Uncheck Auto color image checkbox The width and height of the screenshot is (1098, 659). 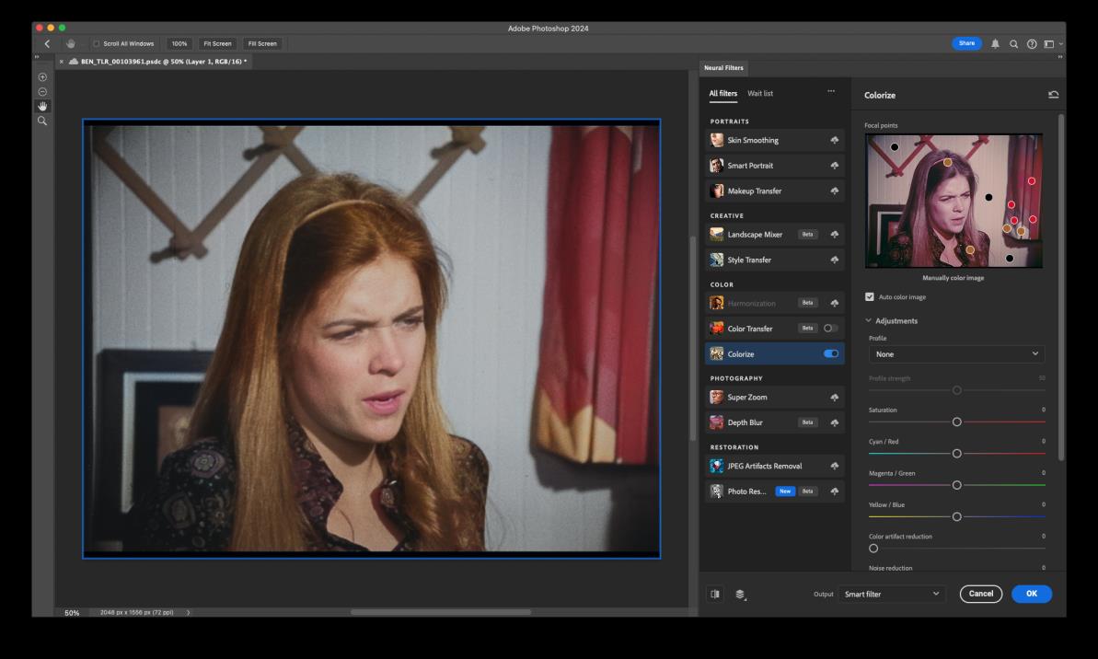[x=870, y=297]
